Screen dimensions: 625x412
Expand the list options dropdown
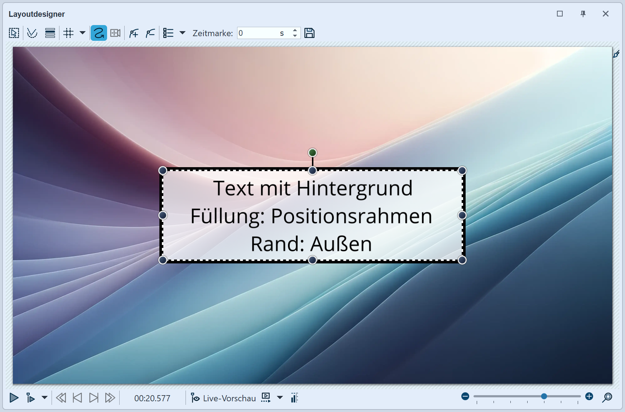(183, 33)
